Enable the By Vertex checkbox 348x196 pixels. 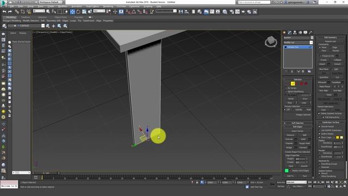pos(286,88)
